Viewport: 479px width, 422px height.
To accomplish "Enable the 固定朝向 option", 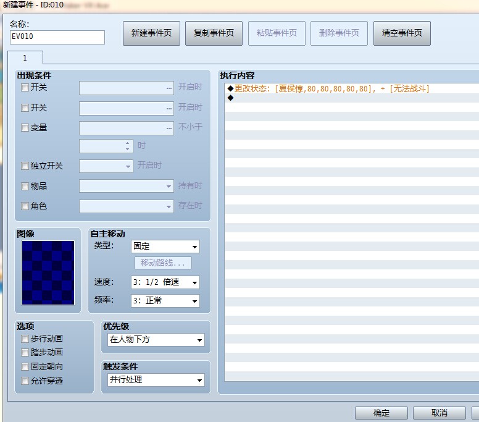I will click(25, 366).
